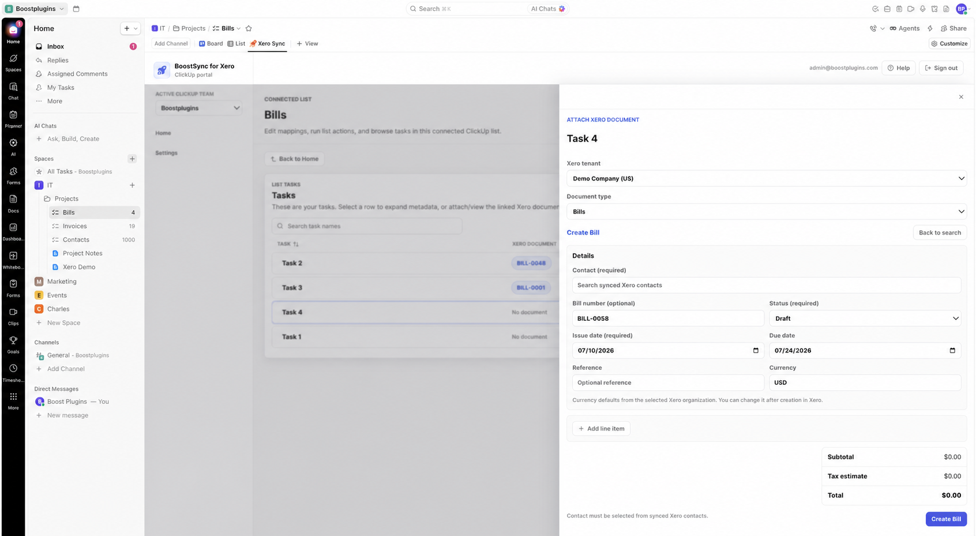Click Back to search button
The width and height of the screenshot is (976, 536).
point(940,233)
